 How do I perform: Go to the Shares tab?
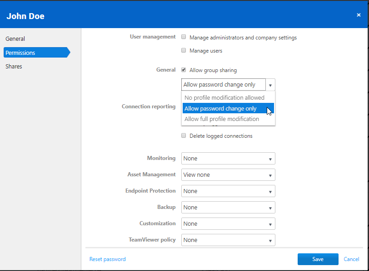pos(14,67)
